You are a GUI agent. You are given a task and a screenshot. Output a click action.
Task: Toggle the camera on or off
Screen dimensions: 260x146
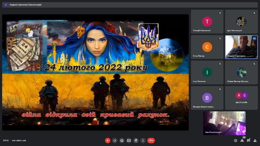(x=115, y=141)
